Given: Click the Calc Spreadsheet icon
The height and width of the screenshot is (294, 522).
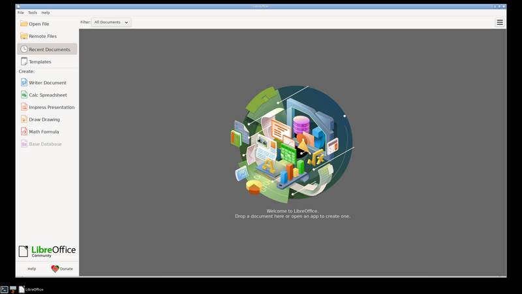Looking at the screenshot, I should (24, 95).
